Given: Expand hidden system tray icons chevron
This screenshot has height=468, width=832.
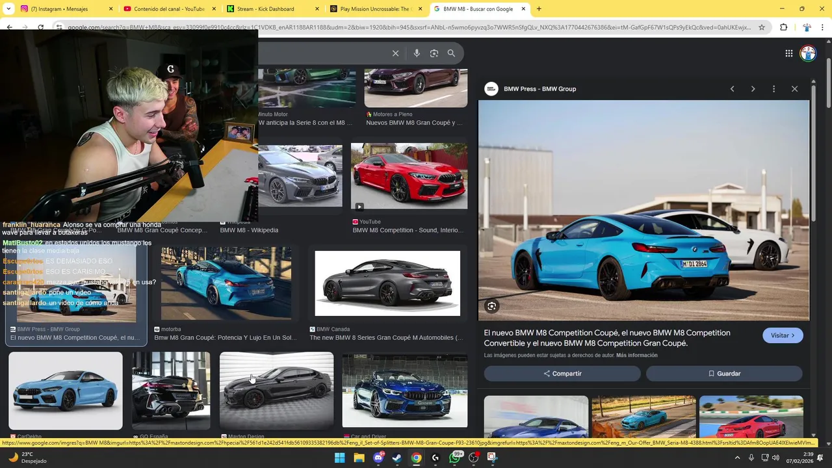Looking at the screenshot, I should coord(737,458).
